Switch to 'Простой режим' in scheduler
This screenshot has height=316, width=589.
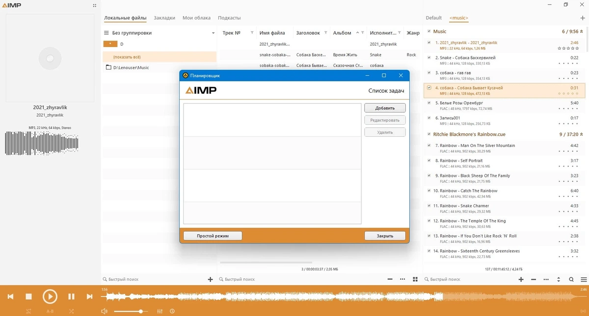pos(213,236)
